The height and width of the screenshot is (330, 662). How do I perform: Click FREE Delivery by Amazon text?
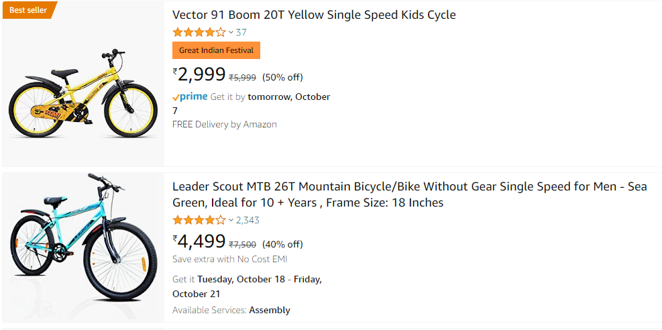pyautogui.click(x=224, y=124)
